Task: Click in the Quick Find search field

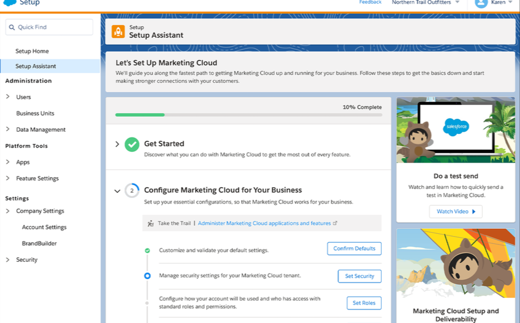Action: [49, 27]
